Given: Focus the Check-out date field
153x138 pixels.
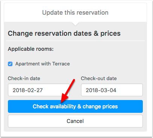Looking at the screenshot, I should 112,90.
